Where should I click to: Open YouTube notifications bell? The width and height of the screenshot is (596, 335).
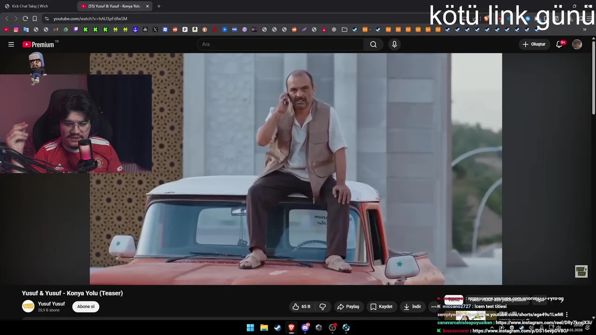tap(560, 44)
